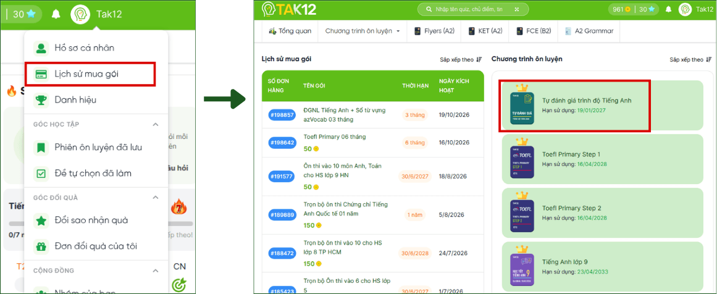Click the TAK12 logo in the right window

(289, 9)
